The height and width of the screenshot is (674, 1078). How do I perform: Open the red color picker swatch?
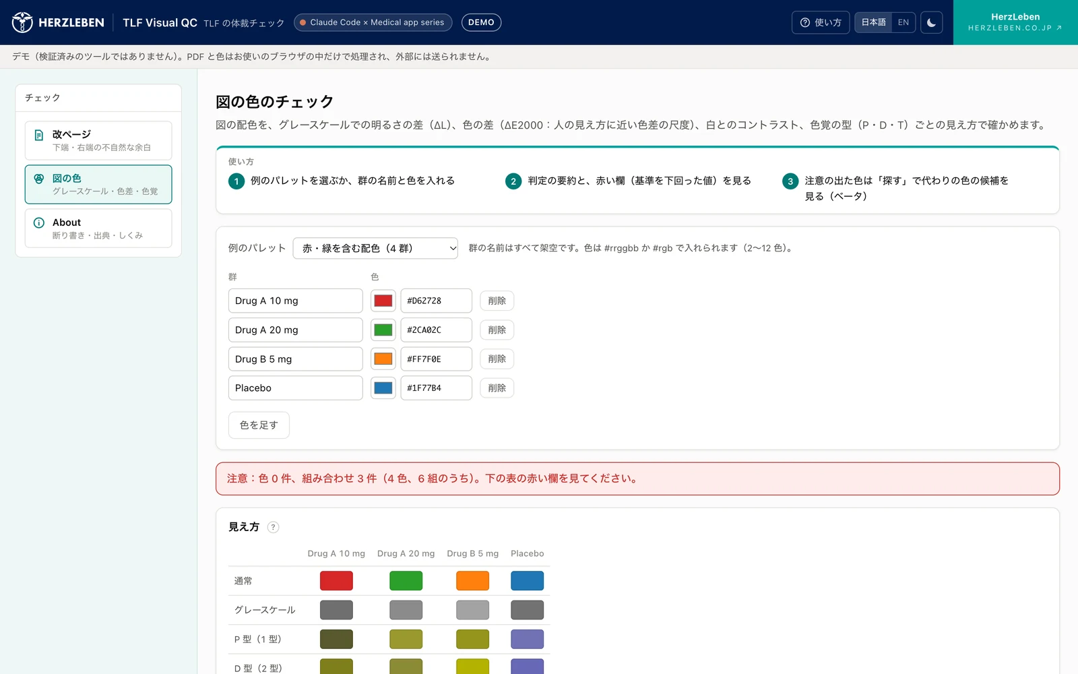(x=383, y=301)
